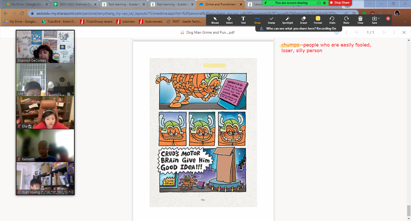The height and width of the screenshot is (221, 411).
Task: Open the Chrome profile avatar
Action: coord(397,13)
